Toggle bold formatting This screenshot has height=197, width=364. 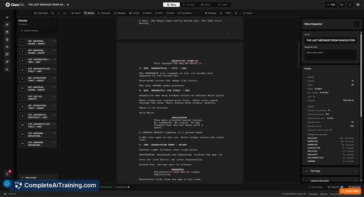point(52,13)
